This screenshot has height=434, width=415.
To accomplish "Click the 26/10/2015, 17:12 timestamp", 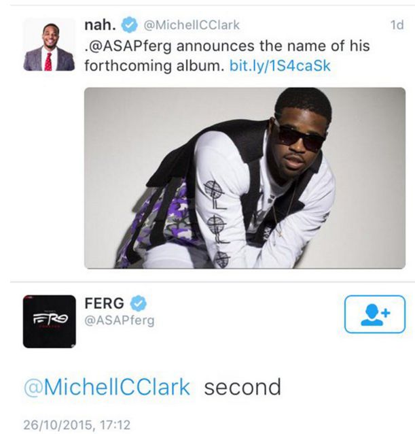I will pos(77,425).
